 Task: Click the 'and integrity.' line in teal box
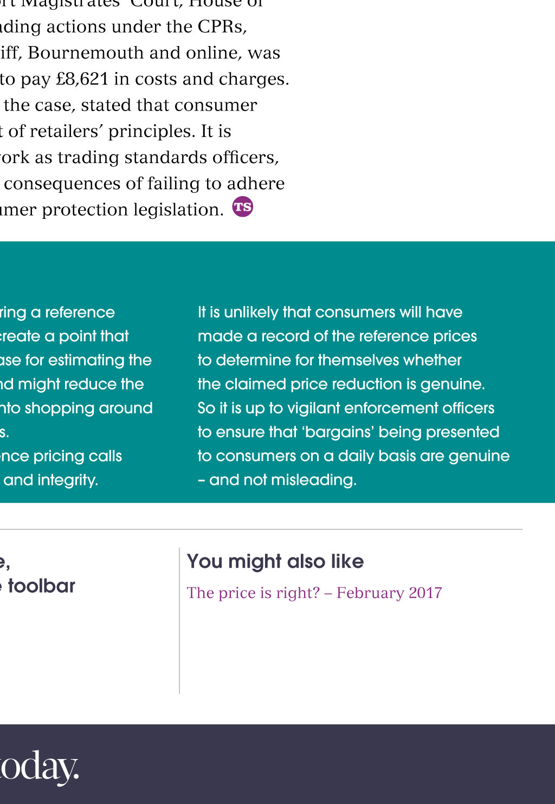click(x=51, y=479)
